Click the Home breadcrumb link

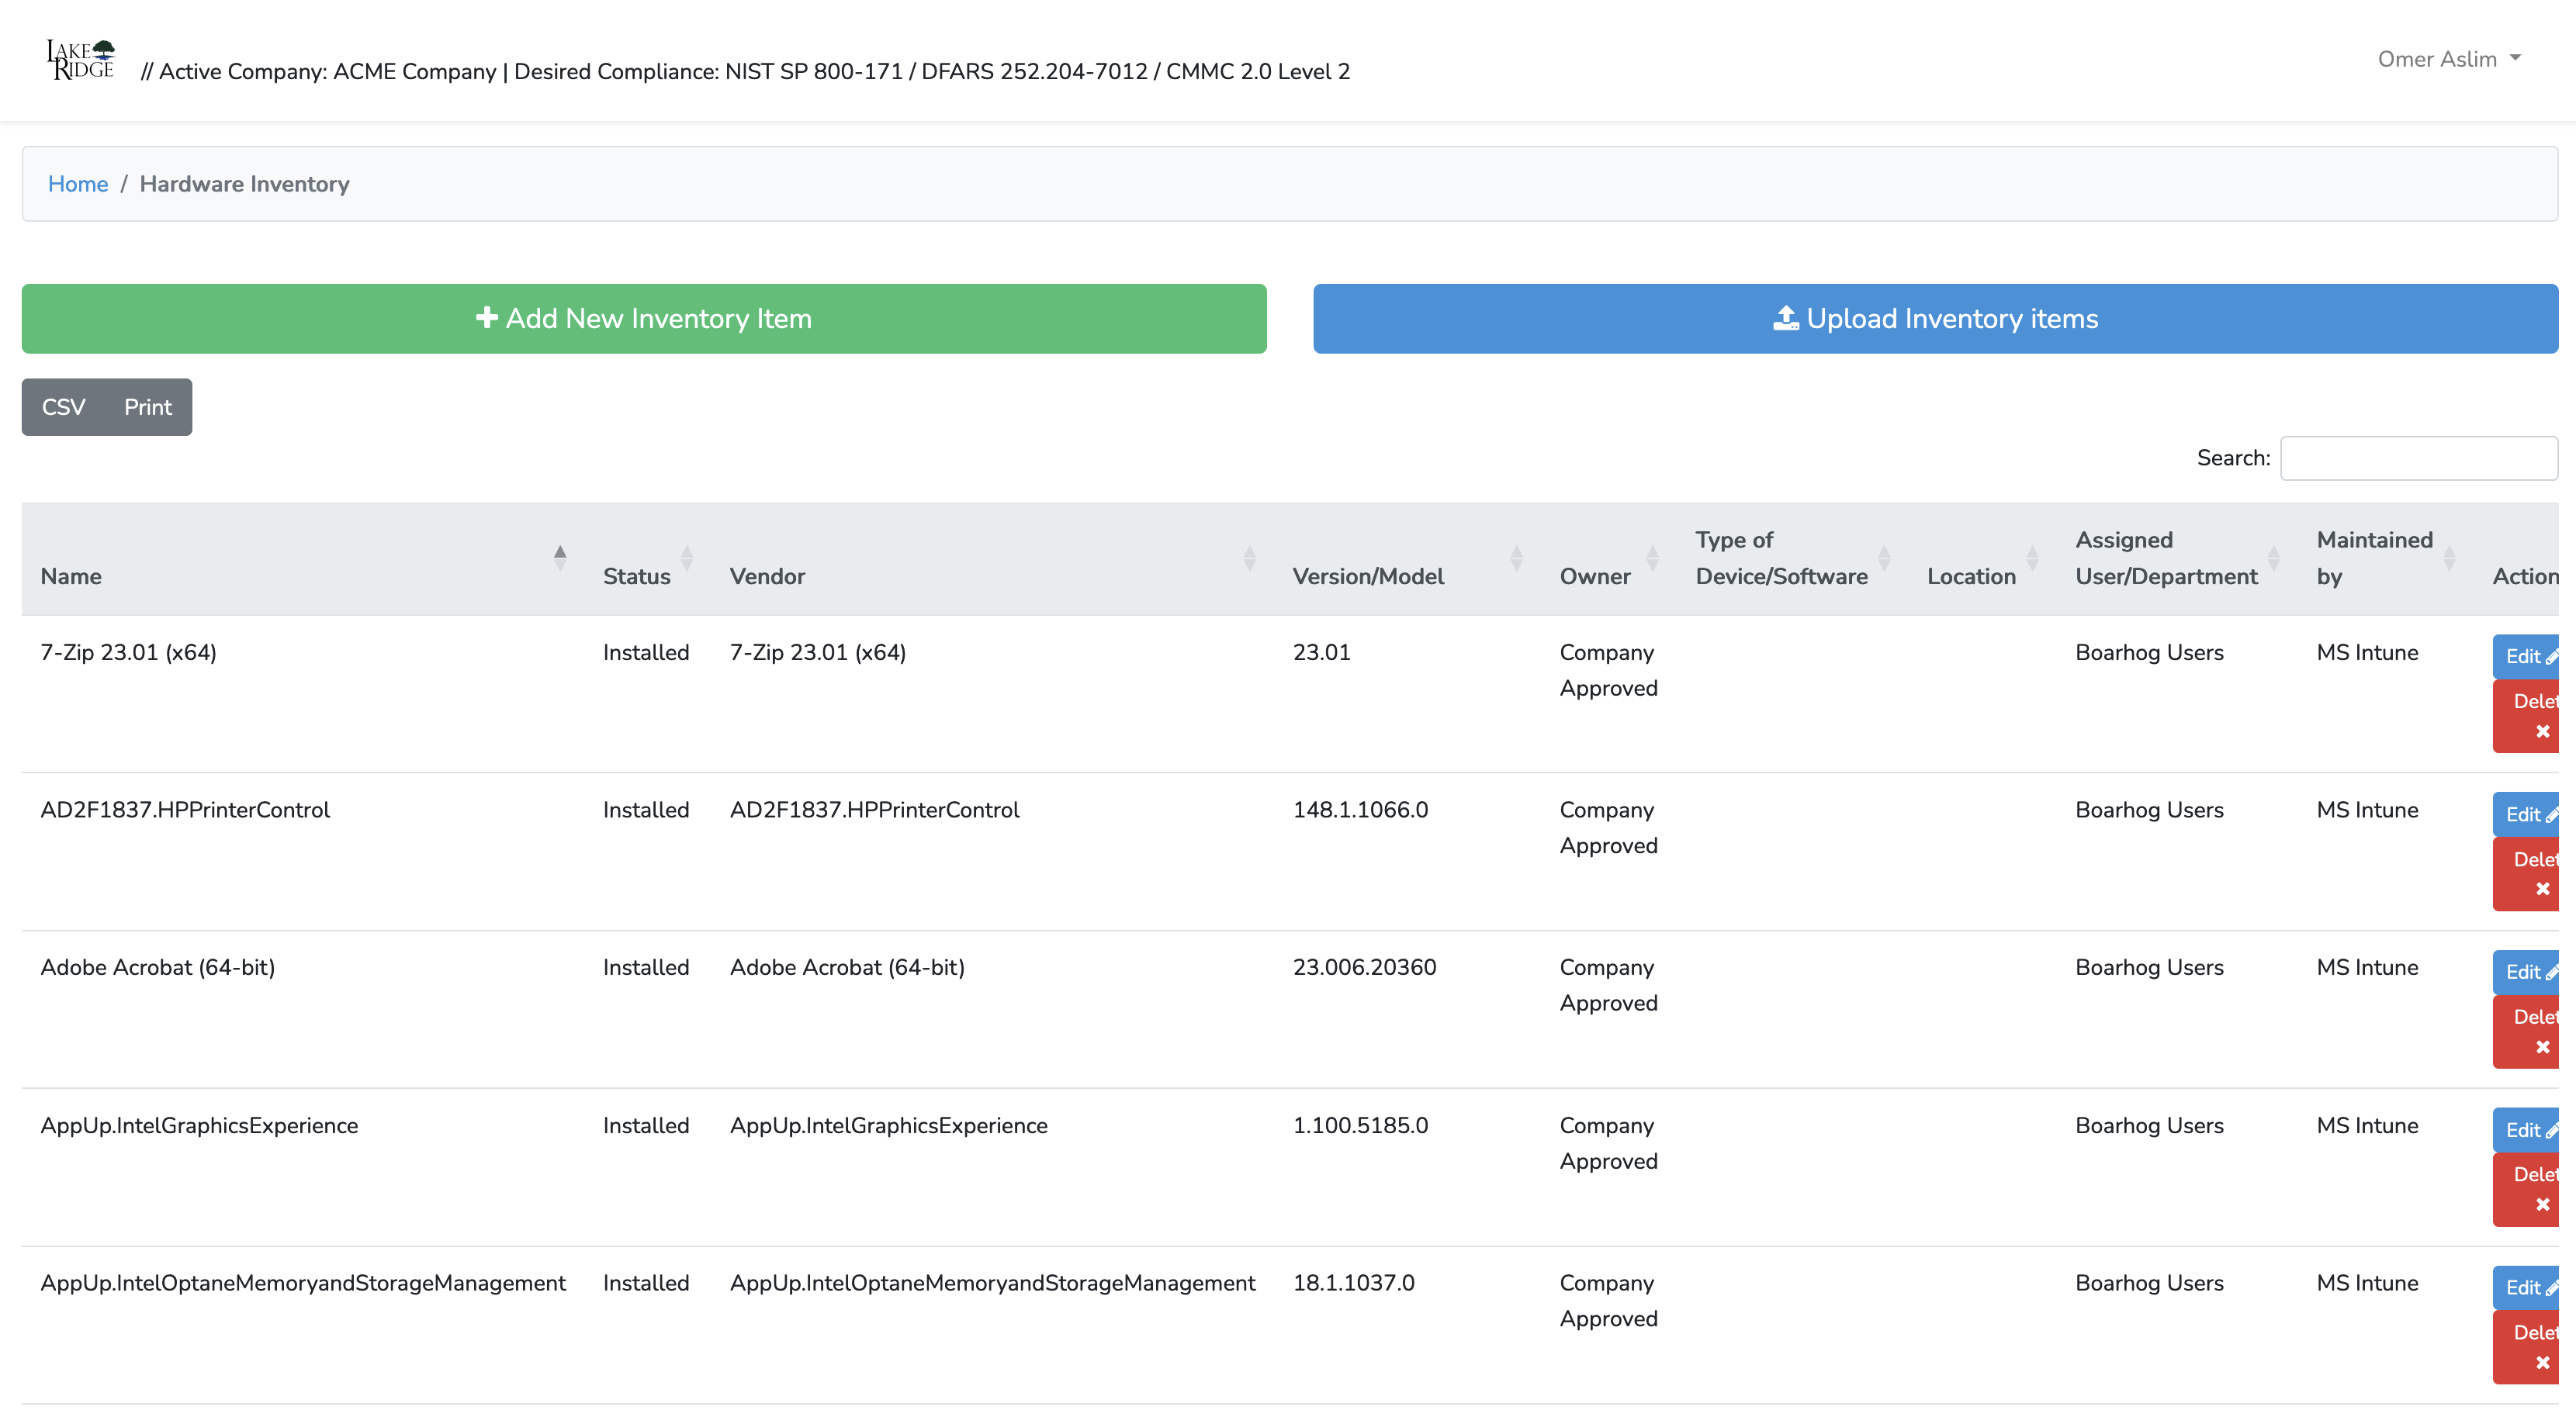click(x=77, y=184)
